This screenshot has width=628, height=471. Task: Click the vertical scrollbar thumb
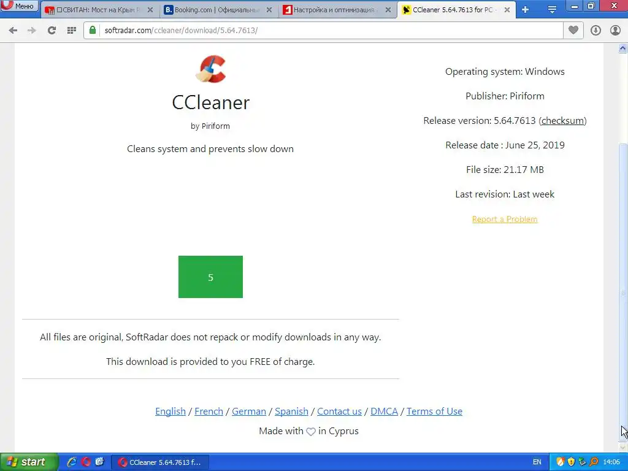[x=623, y=292]
